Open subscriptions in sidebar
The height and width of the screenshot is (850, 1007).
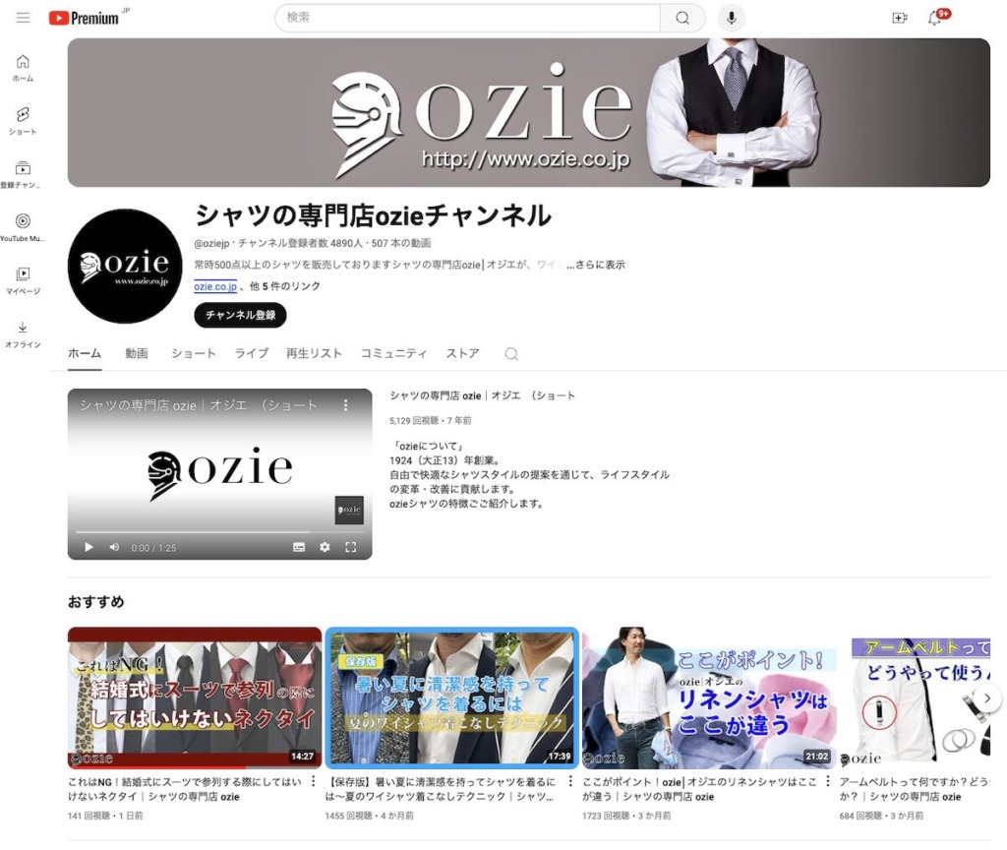24,175
